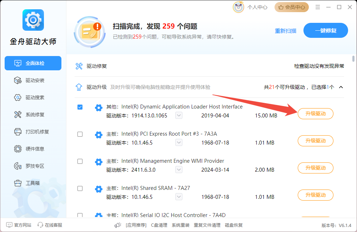Image resolution: width=357 pixels, height=232 pixels.
Task: Expand version dropdown for driver 2411.6.3.0
Action: (x=179, y=170)
